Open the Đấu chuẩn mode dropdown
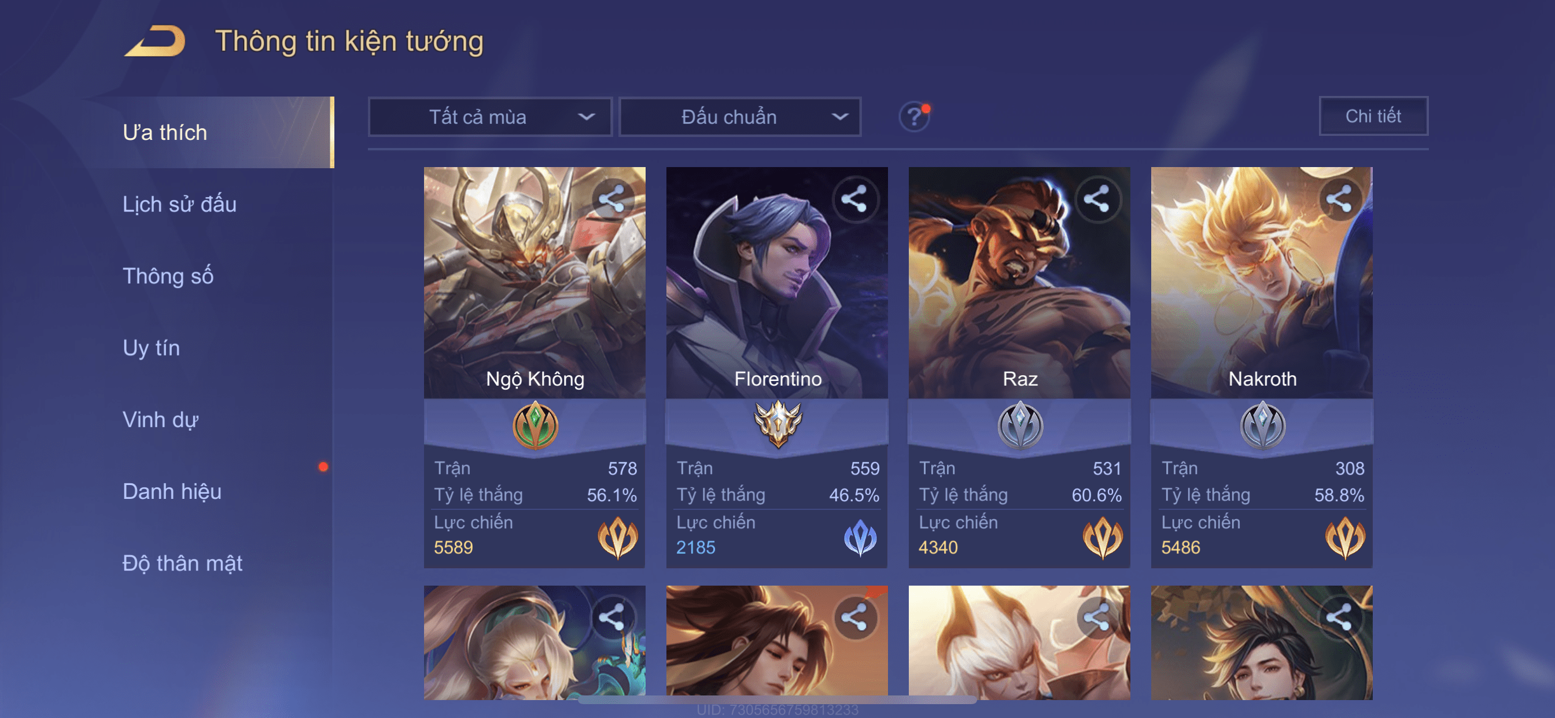 740,116
